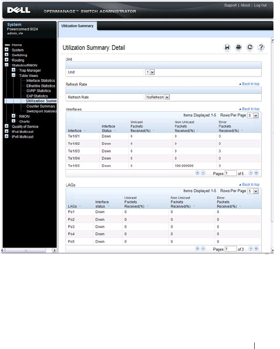Click the About link
280x349 pixels.
[245, 5]
